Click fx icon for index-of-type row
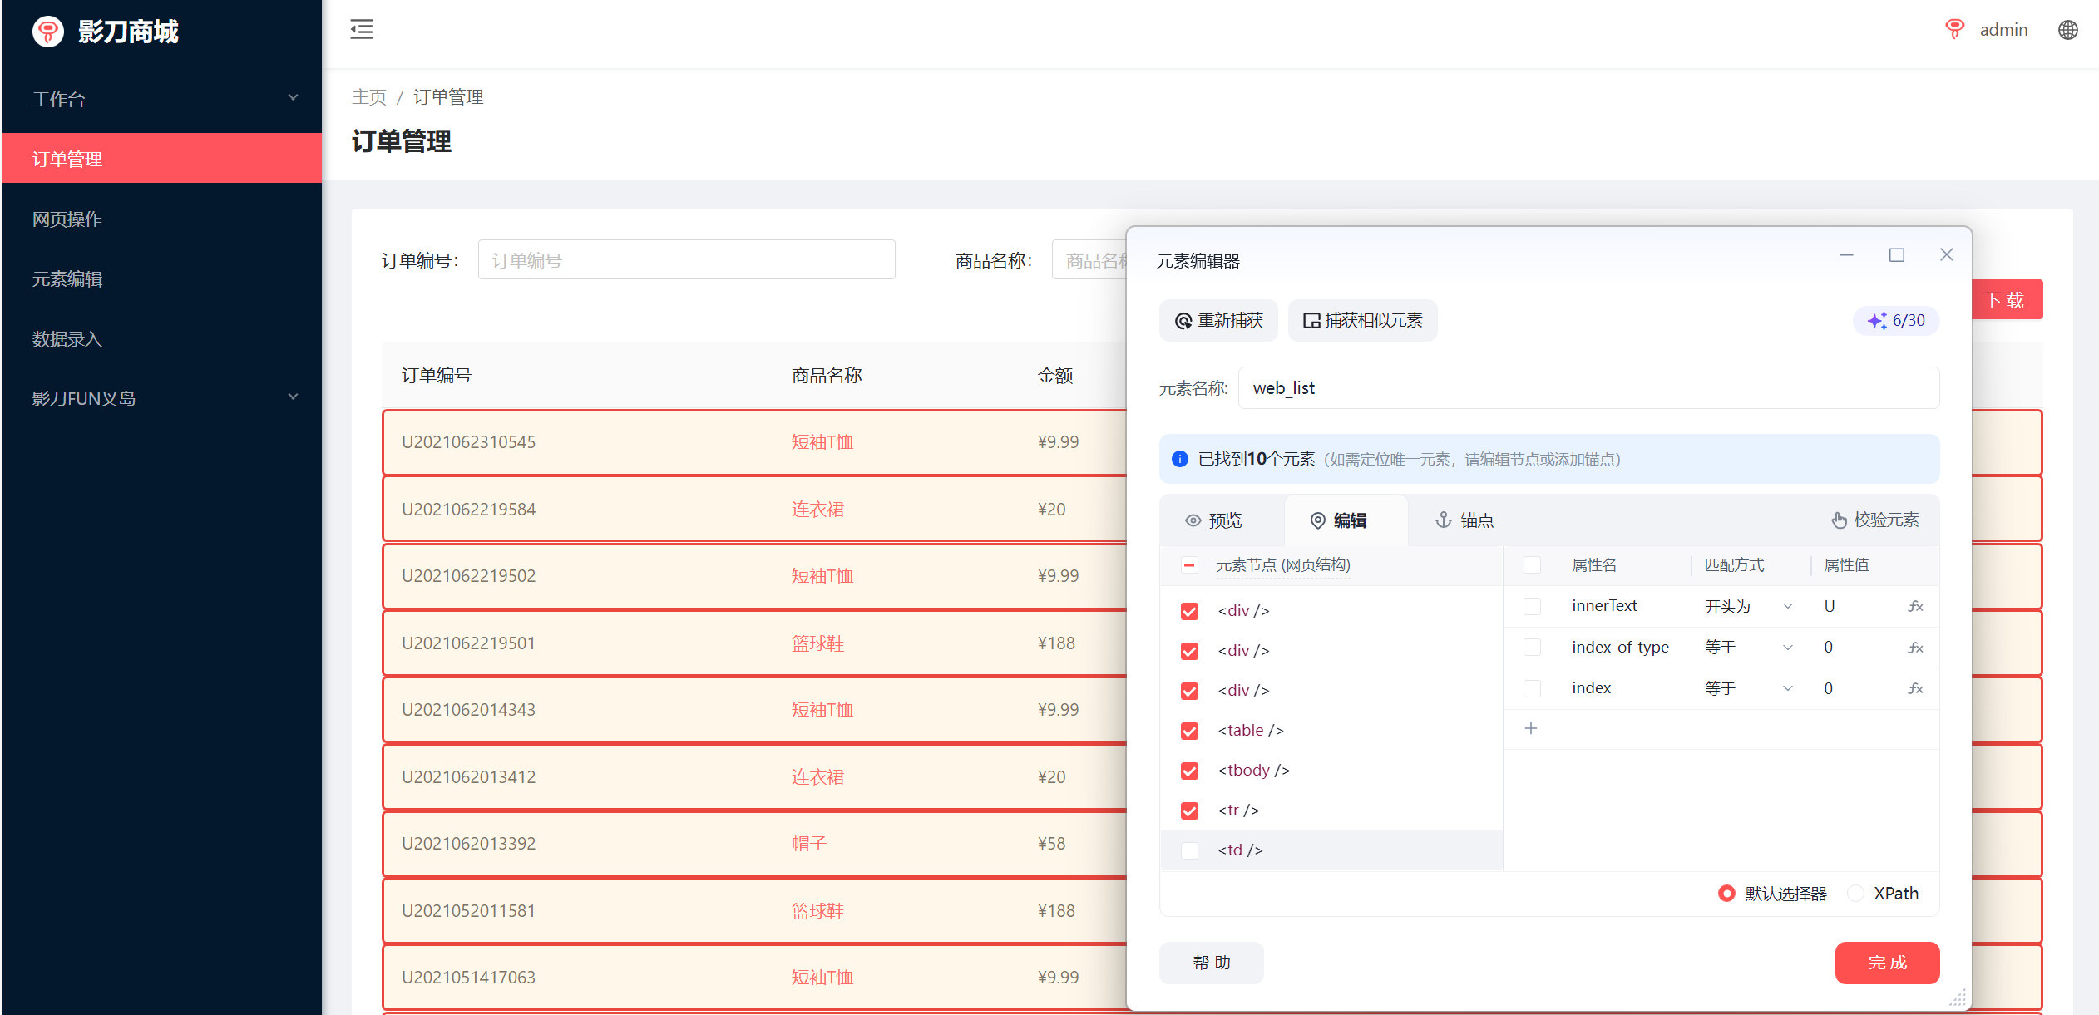This screenshot has height=1015, width=2099. point(1915,647)
